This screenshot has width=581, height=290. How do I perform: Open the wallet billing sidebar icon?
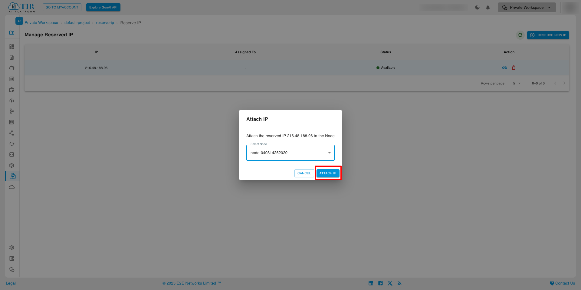click(x=12, y=259)
